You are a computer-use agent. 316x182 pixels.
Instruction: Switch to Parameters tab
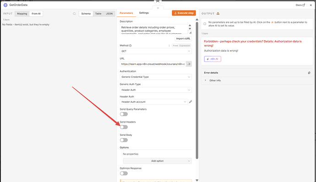coord(126,13)
